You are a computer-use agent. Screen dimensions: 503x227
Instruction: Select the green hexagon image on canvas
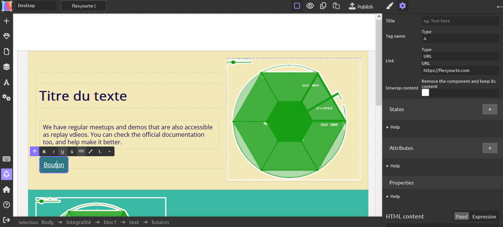pyautogui.click(x=294, y=120)
